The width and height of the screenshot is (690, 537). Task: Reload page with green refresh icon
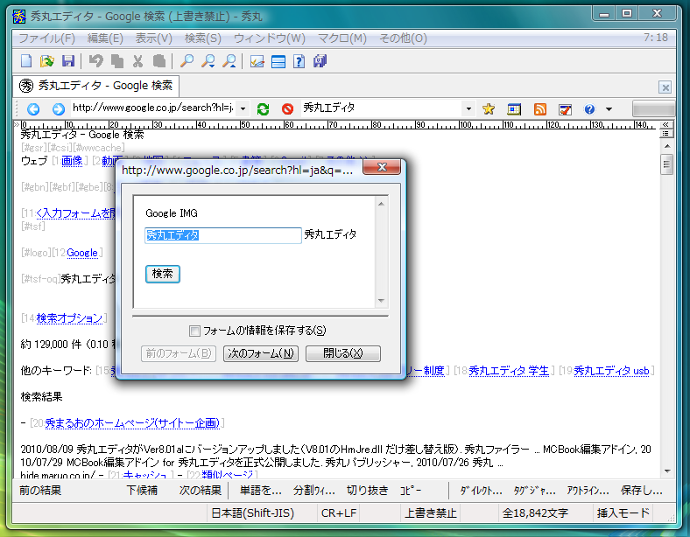tap(264, 108)
